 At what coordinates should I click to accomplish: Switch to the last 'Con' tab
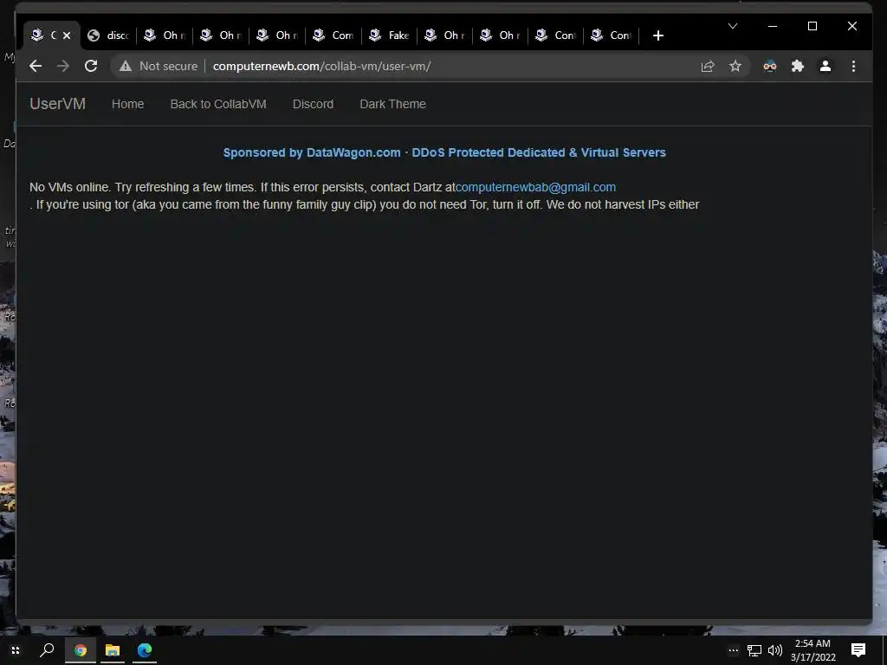click(612, 35)
